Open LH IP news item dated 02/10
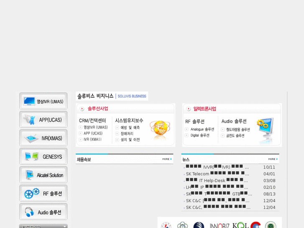The width and height of the screenshot is (304, 228). pos(217,187)
